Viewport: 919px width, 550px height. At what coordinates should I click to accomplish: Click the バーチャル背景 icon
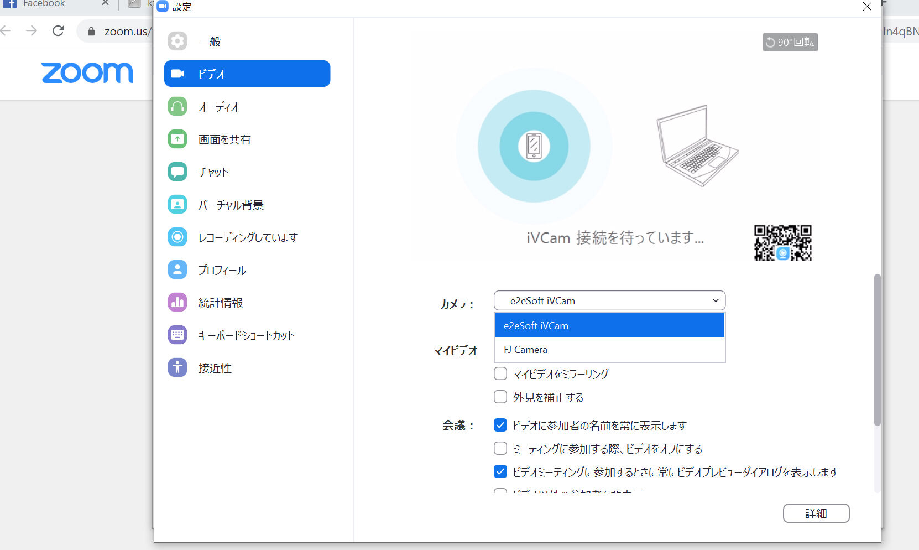(177, 204)
